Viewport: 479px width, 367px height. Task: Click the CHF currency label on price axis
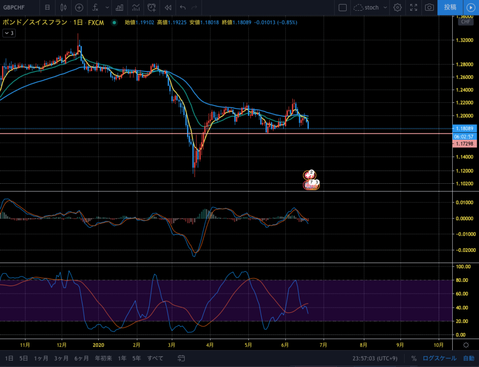(x=465, y=22)
